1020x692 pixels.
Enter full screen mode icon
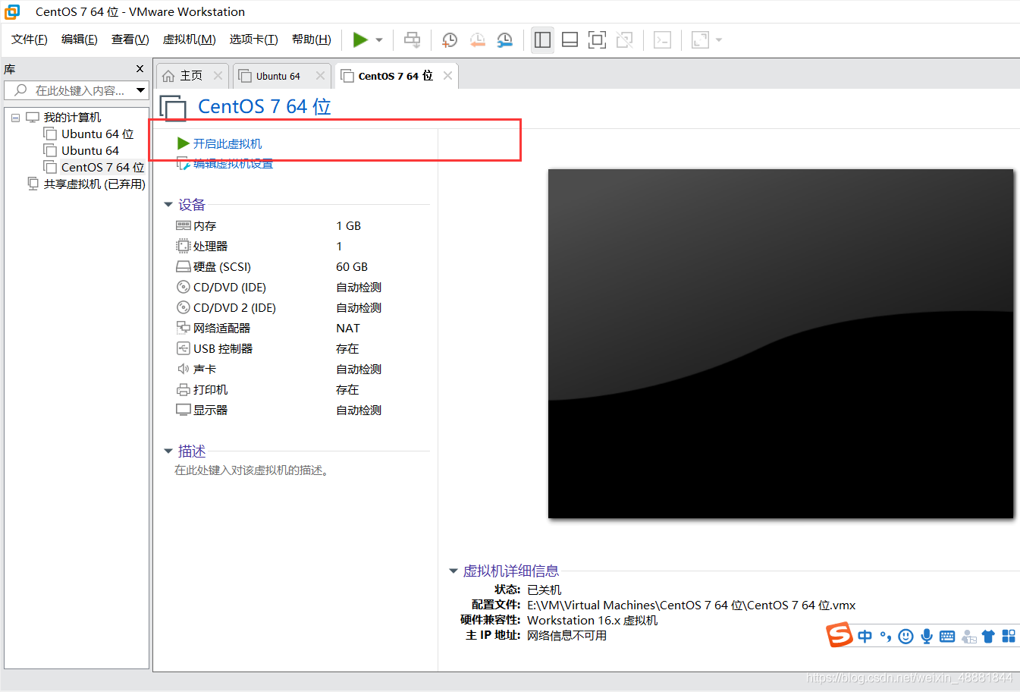point(597,39)
